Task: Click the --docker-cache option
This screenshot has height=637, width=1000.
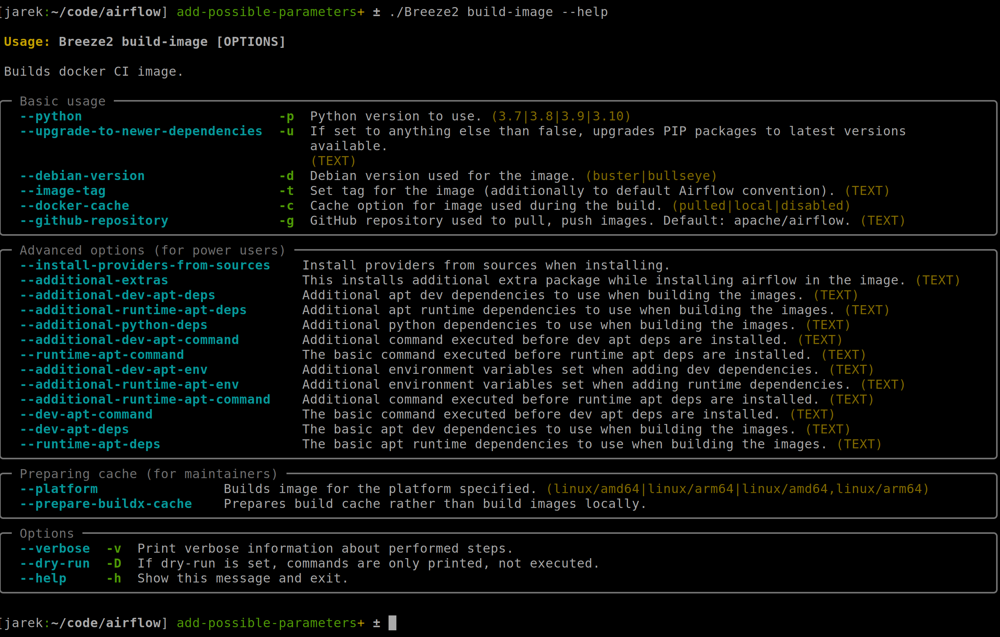Action: pyautogui.click(x=75, y=206)
